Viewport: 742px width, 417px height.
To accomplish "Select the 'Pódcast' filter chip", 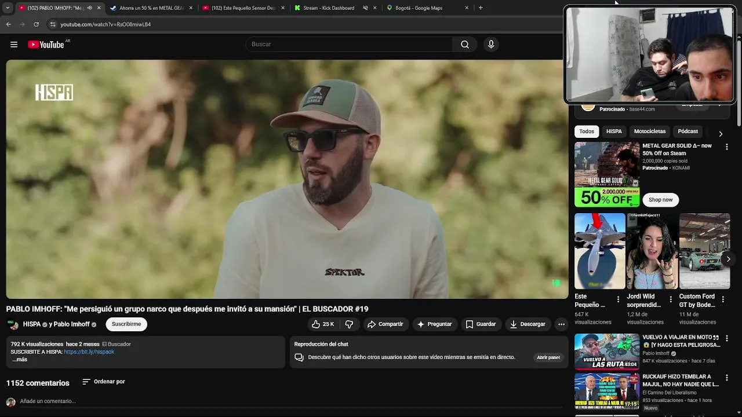I will click(x=688, y=131).
